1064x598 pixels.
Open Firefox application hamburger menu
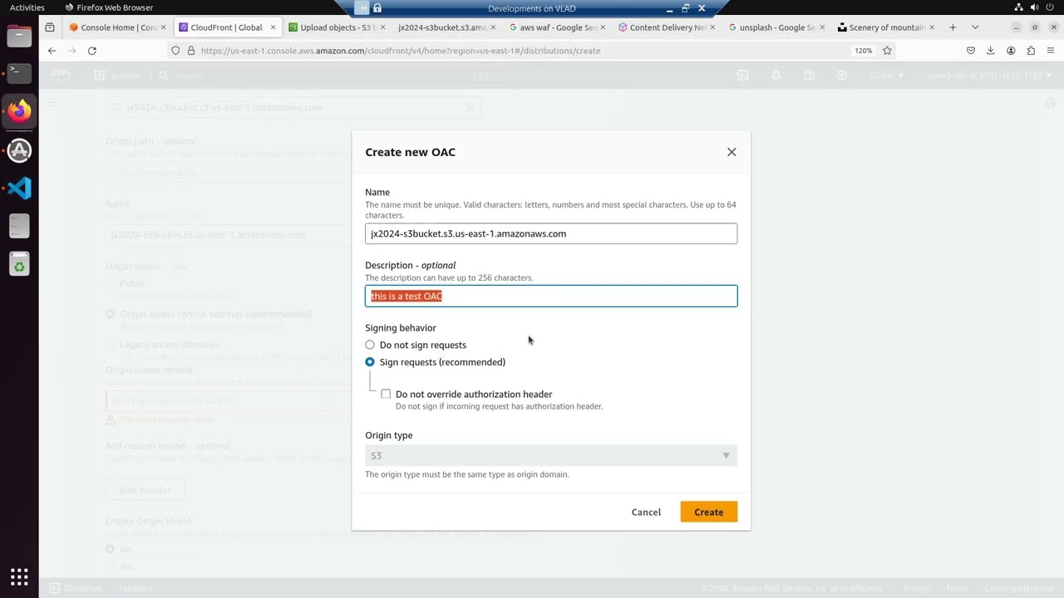pyautogui.click(x=1051, y=51)
